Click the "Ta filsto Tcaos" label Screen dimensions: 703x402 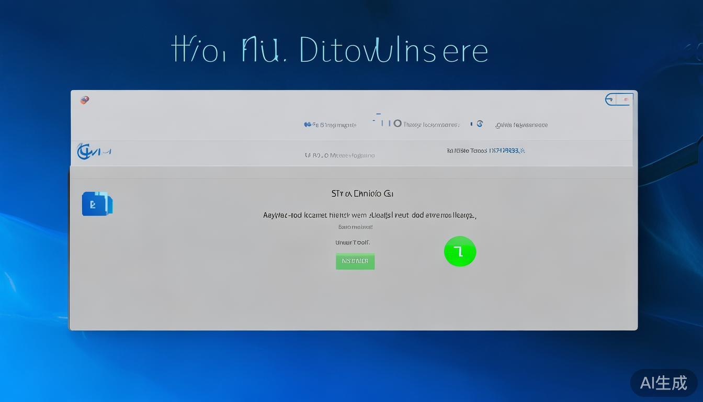(467, 151)
